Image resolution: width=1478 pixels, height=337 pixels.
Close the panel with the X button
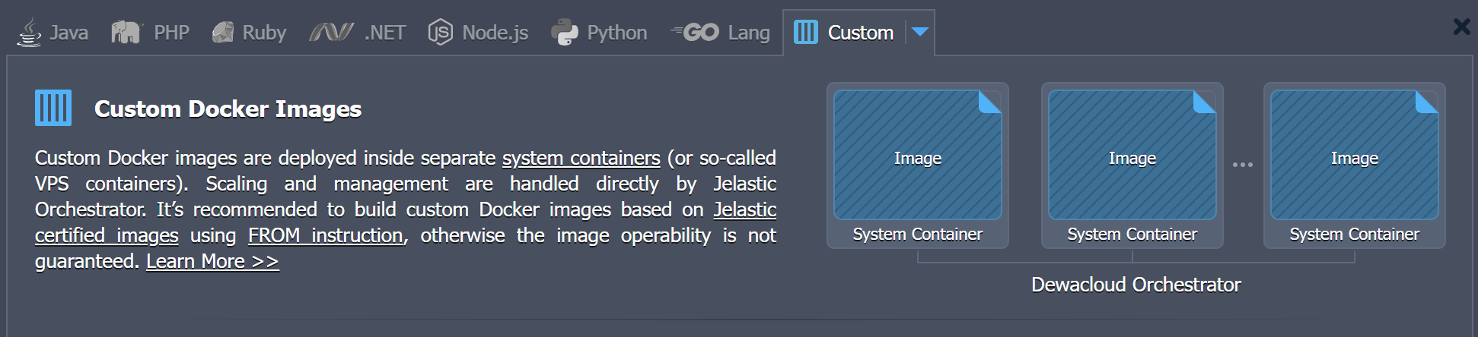click(x=1461, y=27)
